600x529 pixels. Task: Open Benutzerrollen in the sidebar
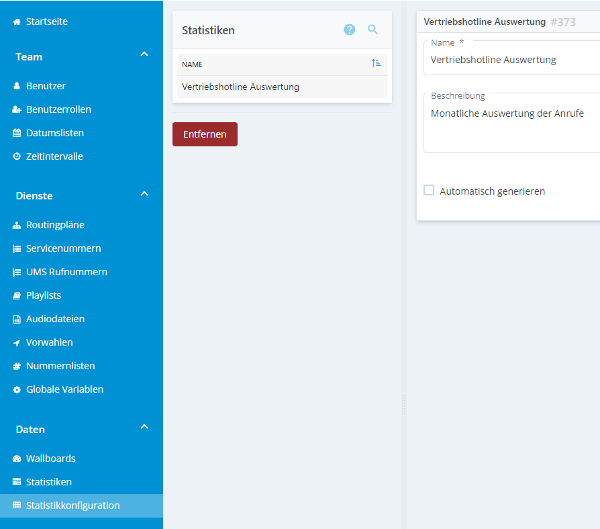pyautogui.click(x=58, y=109)
